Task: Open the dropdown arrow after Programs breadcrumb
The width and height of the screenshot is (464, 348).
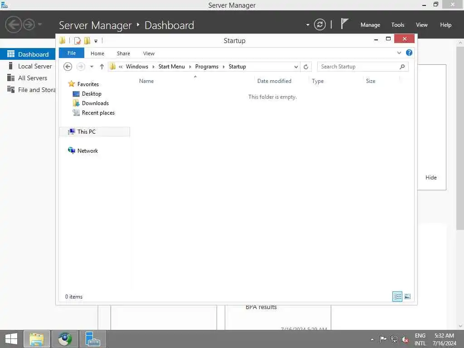Action: pyautogui.click(x=224, y=67)
